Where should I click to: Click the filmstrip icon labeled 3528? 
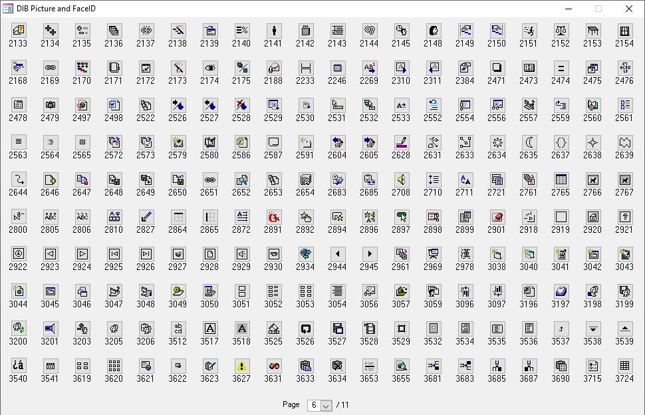(370, 329)
